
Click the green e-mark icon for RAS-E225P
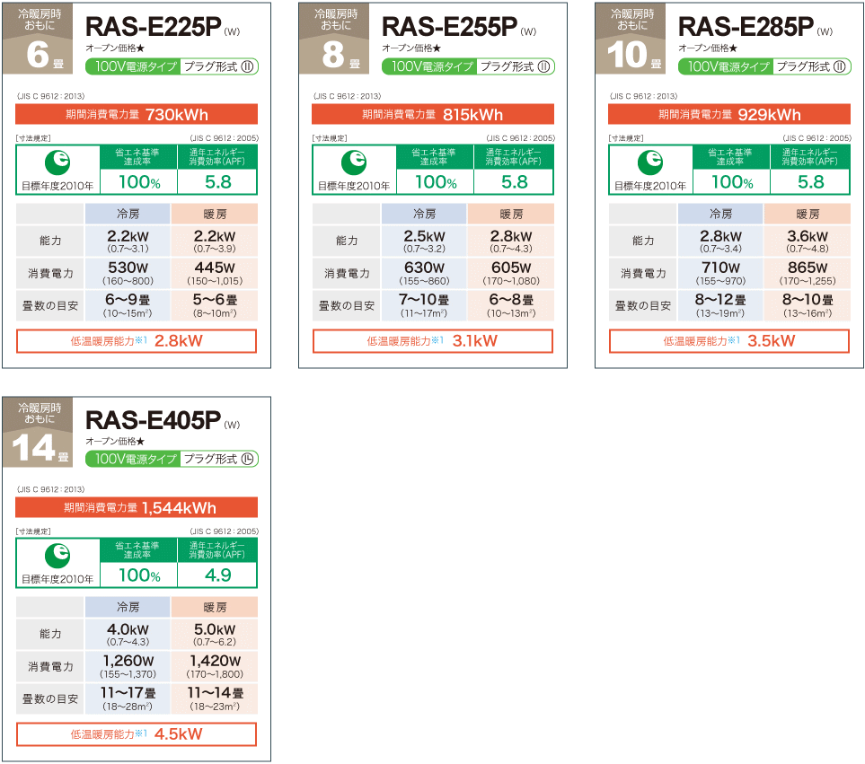pyautogui.click(x=57, y=162)
